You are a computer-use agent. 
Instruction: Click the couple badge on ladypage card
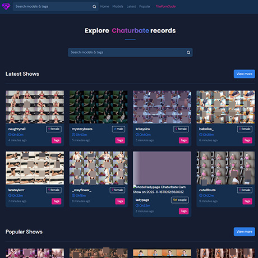pos(180,200)
